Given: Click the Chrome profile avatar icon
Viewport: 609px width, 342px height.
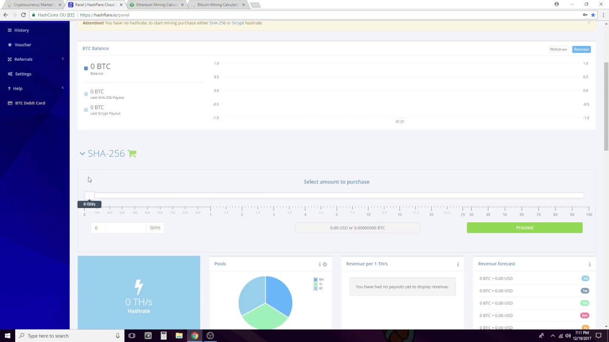Looking at the screenshot, I should pos(557,4).
